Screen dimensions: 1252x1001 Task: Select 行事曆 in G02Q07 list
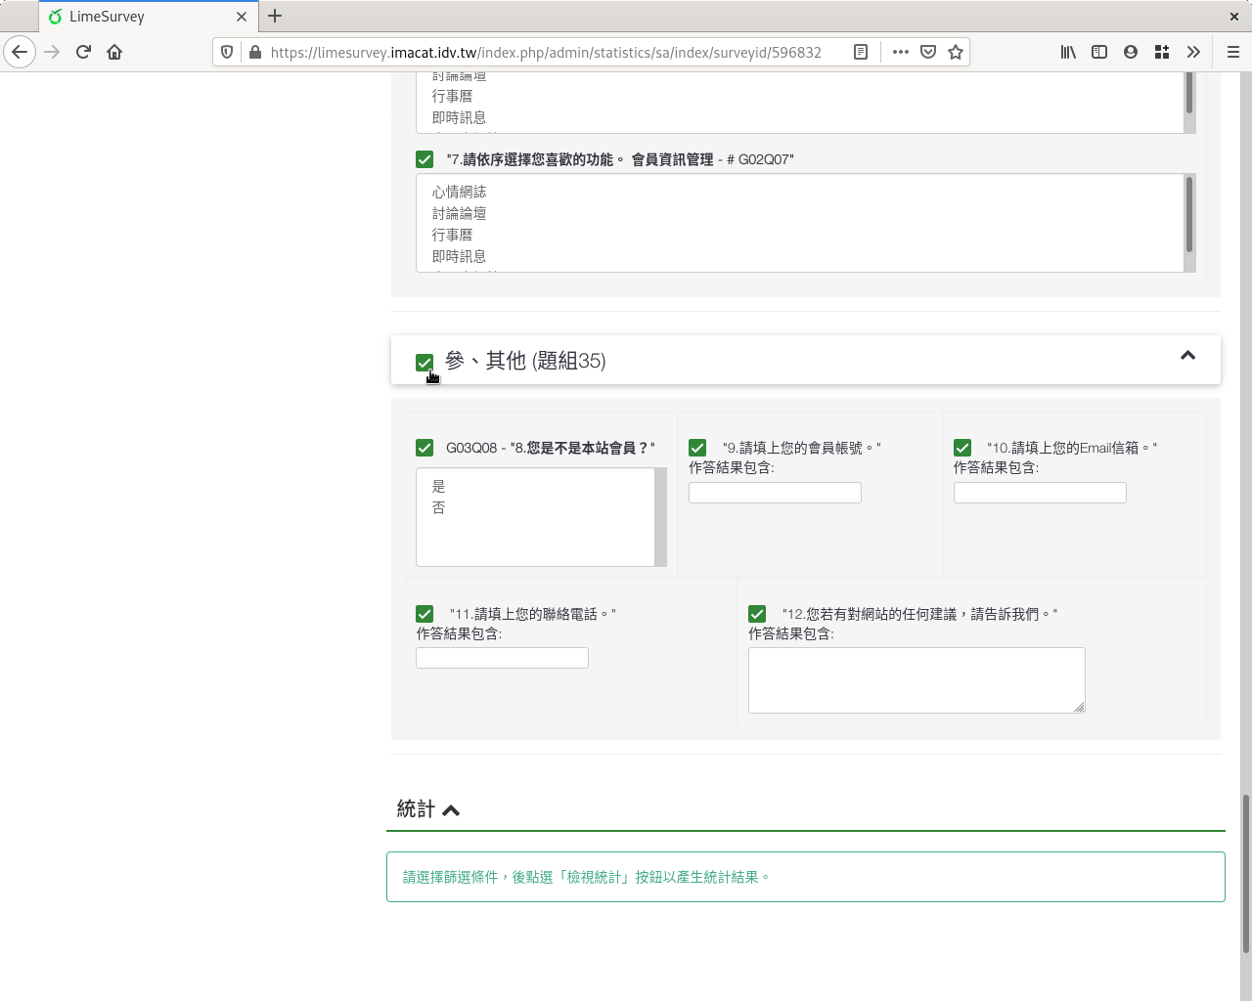click(800, 235)
